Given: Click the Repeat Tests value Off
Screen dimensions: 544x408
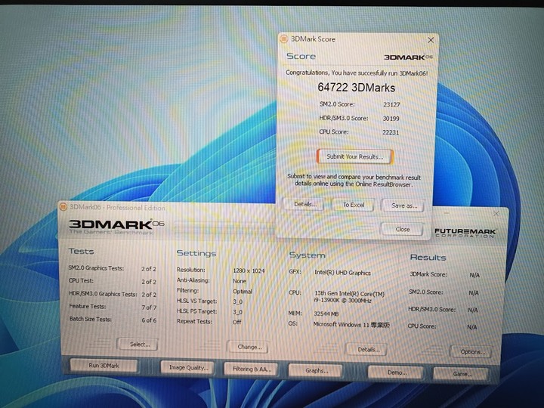Looking at the screenshot, I should 237,322.
